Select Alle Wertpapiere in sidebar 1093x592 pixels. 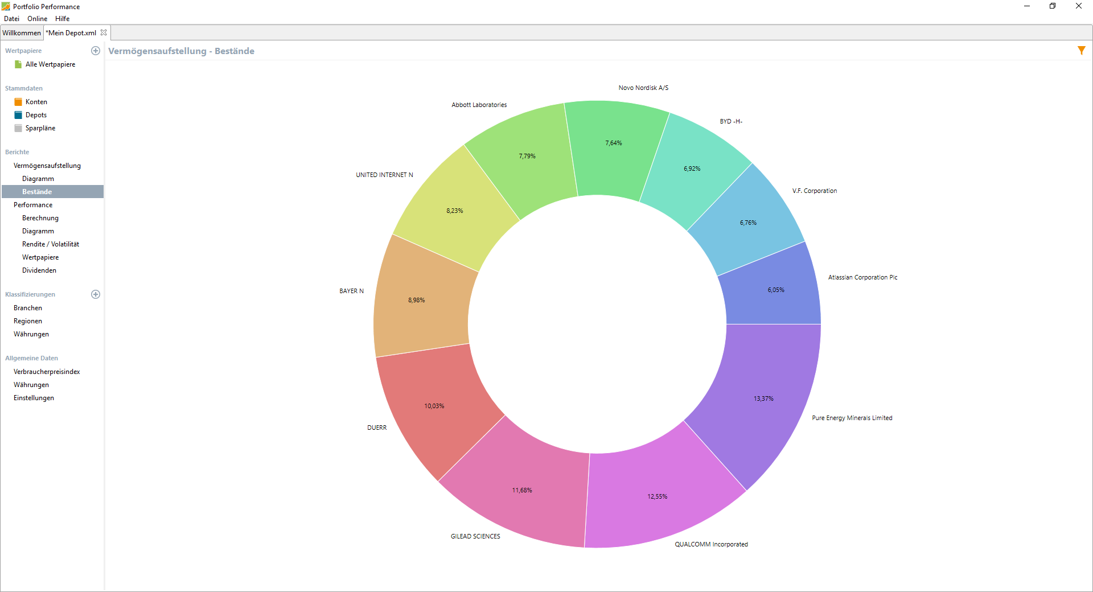pyautogui.click(x=51, y=64)
